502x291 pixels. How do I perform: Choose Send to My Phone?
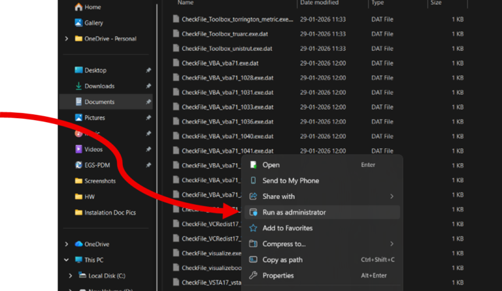pyautogui.click(x=290, y=181)
